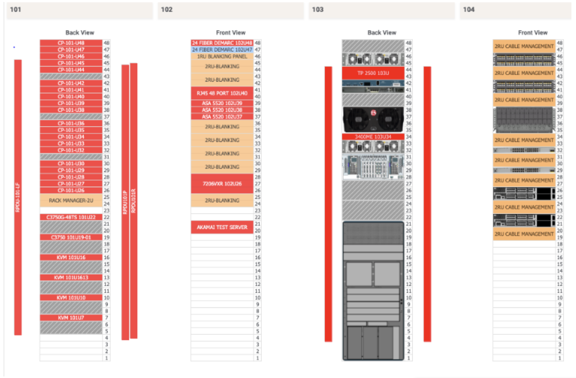This screenshot has height=378, width=576.
Task: Select the RPDU101R vertical PDU
Action: (134, 201)
